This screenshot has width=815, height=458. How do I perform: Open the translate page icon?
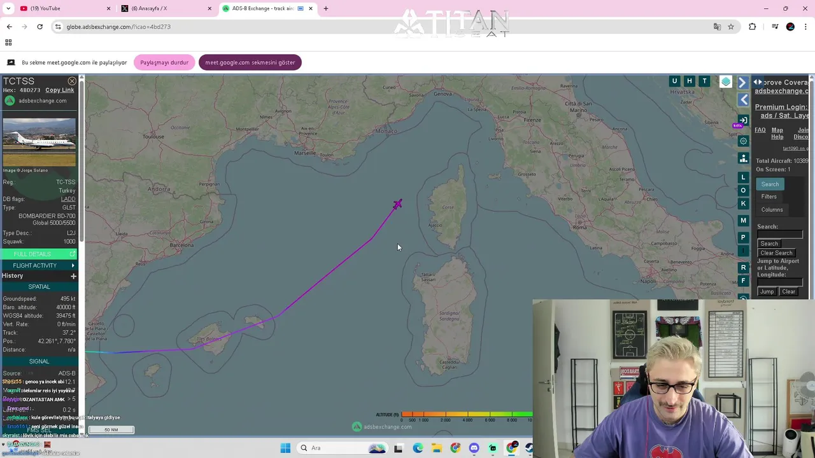click(717, 27)
